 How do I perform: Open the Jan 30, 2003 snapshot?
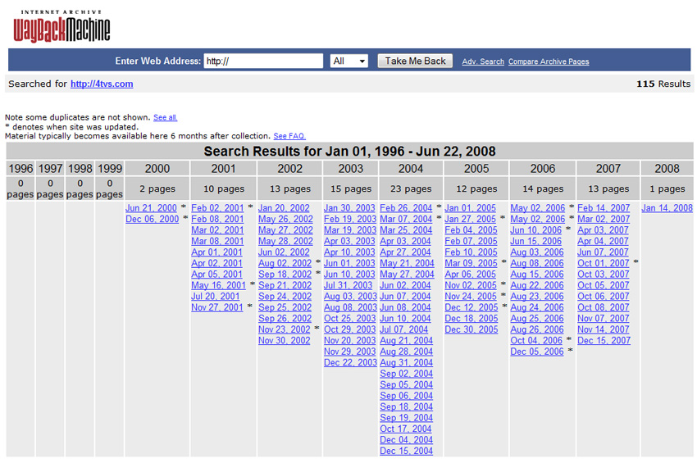click(349, 208)
